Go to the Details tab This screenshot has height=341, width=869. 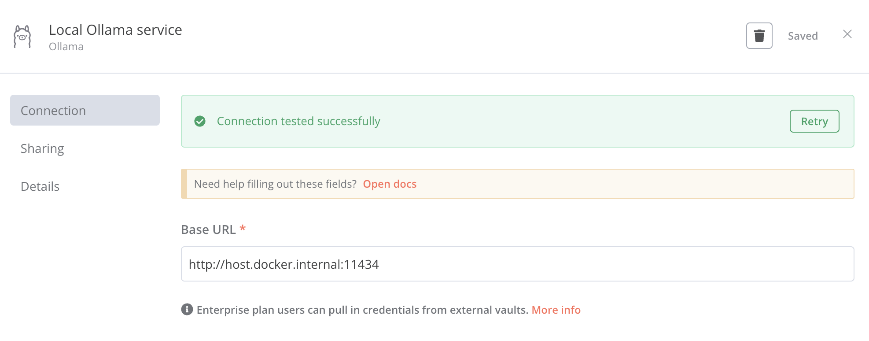click(40, 186)
